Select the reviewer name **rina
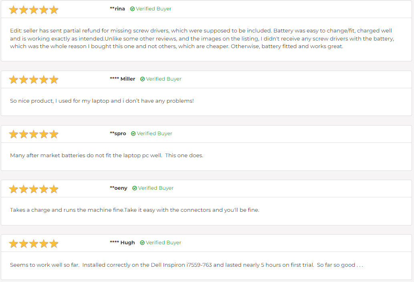This screenshot has height=282, width=414. 117,9
